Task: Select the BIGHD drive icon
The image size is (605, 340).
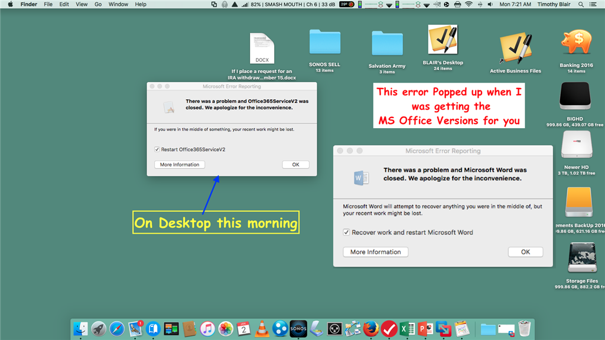Action: click(575, 96)
